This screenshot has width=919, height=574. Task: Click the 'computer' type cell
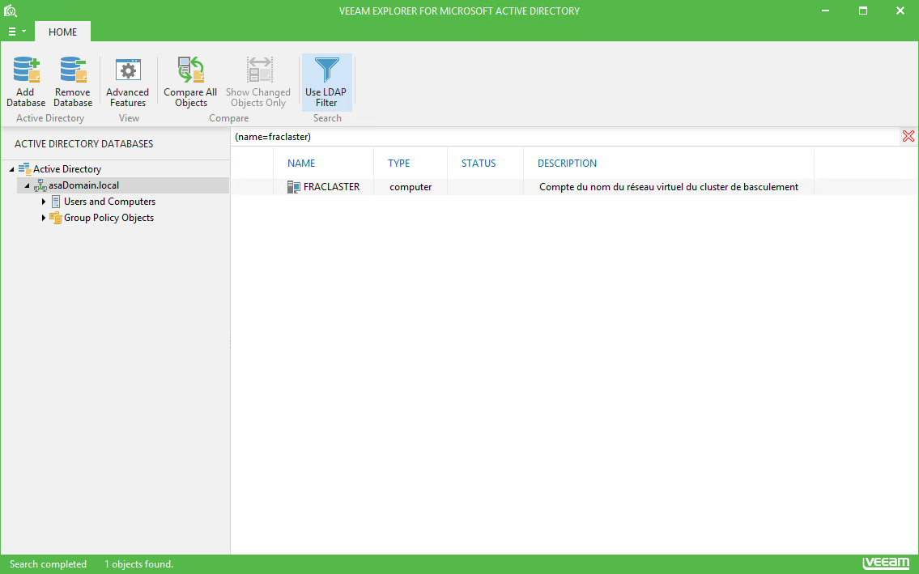coord(411,187)
